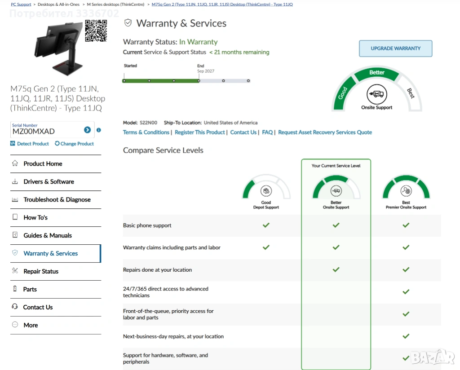Select How To's in the sidebar

(x=15, y=217)
